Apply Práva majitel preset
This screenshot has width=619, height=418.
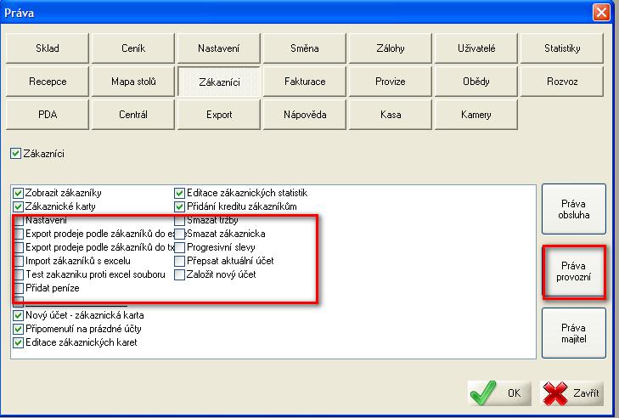[x=574, y=333]
